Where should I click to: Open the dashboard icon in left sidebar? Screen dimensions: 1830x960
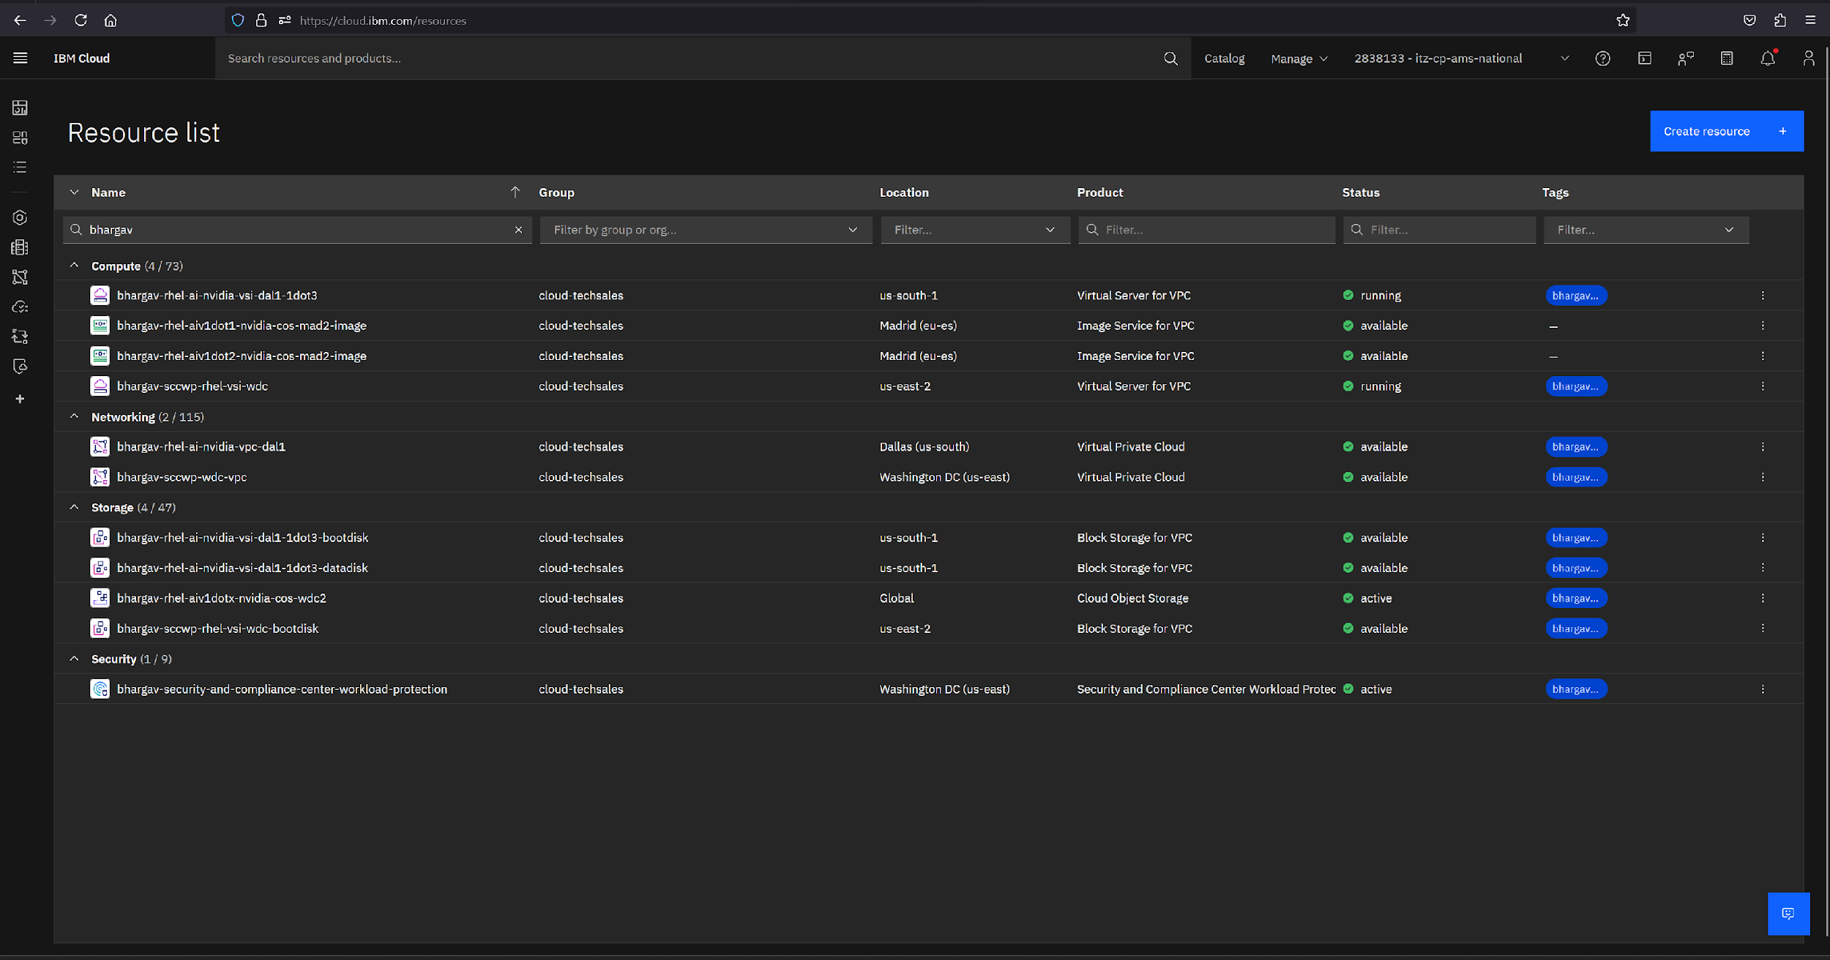(20, 108)
